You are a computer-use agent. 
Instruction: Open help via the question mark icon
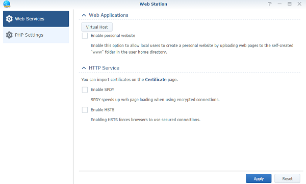pyautogui.click(x=270, y=4)
